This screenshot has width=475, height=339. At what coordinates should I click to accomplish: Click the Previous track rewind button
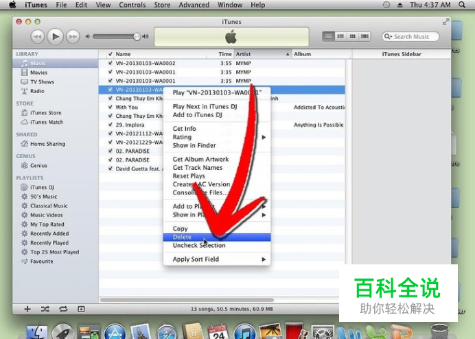tap(38, 36)
